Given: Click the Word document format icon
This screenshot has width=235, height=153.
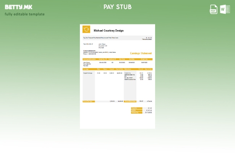Looking at the screenshot, I should click(x=225, y=9).
